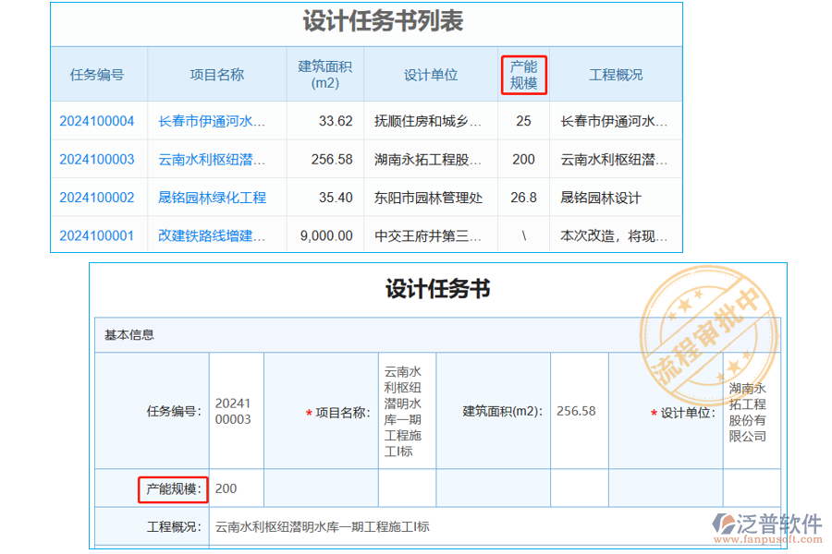
Task: Select the 晟铭园林绿化工程 project name
Action: coord(214,197)
